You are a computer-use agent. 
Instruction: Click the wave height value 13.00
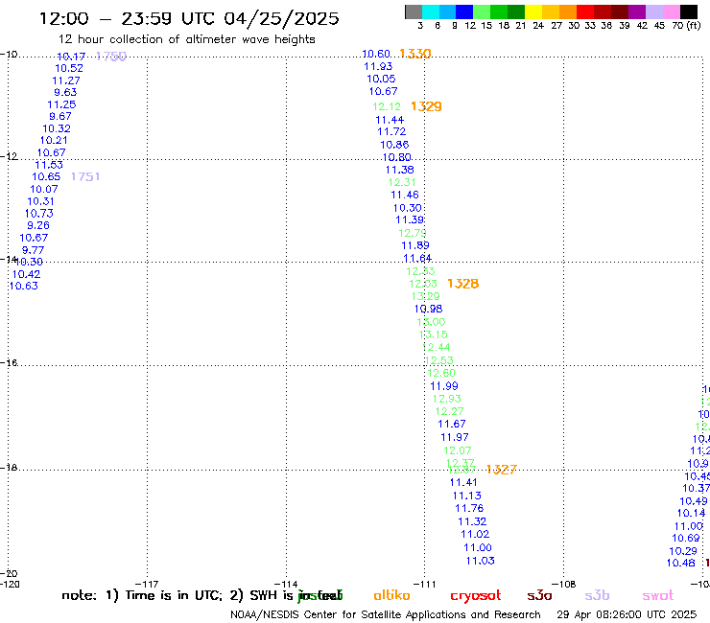(x=431, y=322)
